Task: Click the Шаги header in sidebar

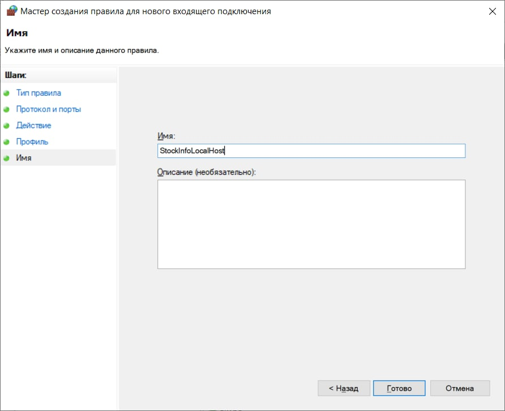Action: (x=16, y=75)
